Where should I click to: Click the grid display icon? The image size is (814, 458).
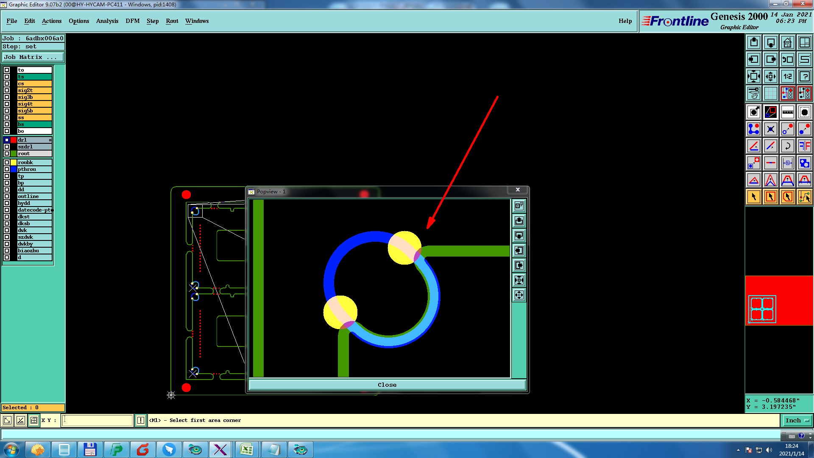(770, 93)
